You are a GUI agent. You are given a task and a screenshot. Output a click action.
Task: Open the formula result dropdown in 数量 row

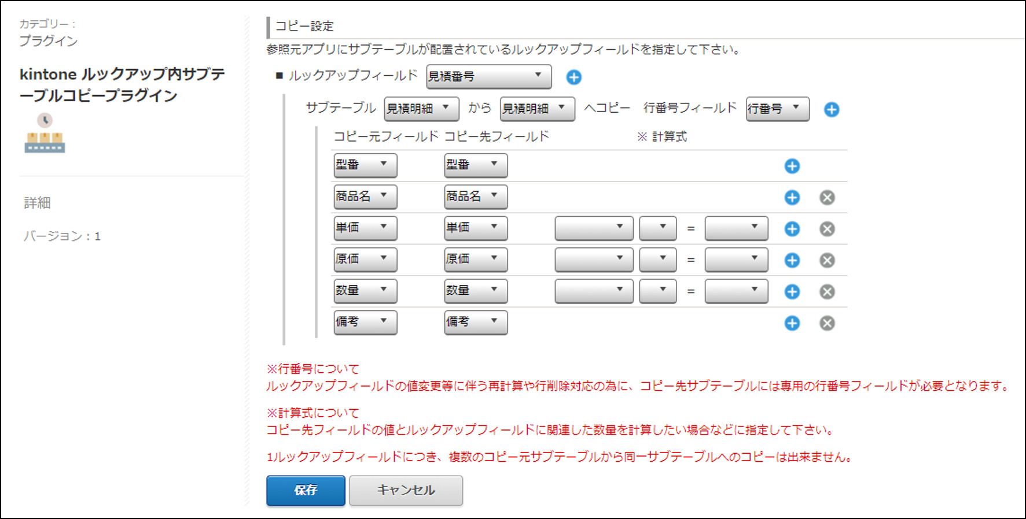[x=736, y=291]
